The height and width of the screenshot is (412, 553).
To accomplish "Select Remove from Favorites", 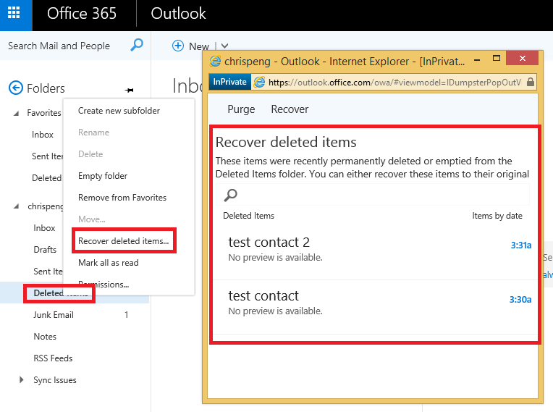I will 122,198.
